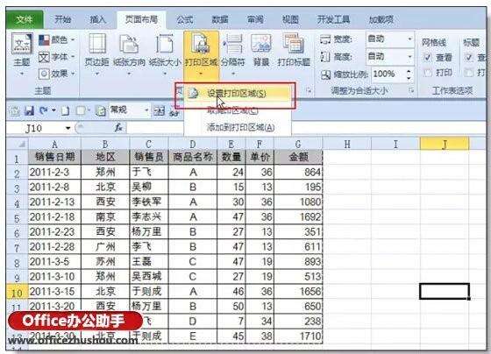The image size is (491, 354).
Task: Click the 宽度 width icon
Action: tap(325, 39)
